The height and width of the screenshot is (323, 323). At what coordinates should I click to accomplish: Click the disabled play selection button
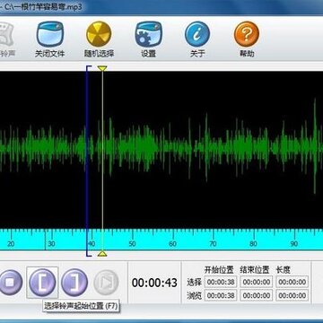point(106,283)
